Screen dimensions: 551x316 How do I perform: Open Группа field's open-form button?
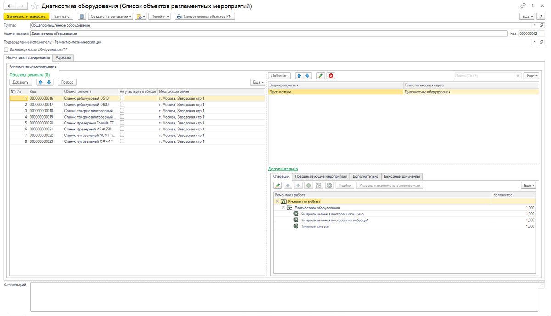click(x=542, y=25)
